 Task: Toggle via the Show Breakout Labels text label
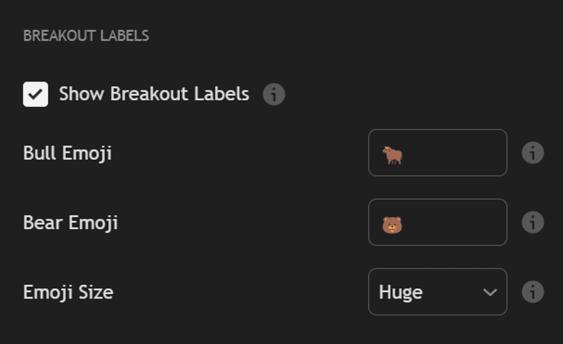pyautogui.click(x=154, y=94)
